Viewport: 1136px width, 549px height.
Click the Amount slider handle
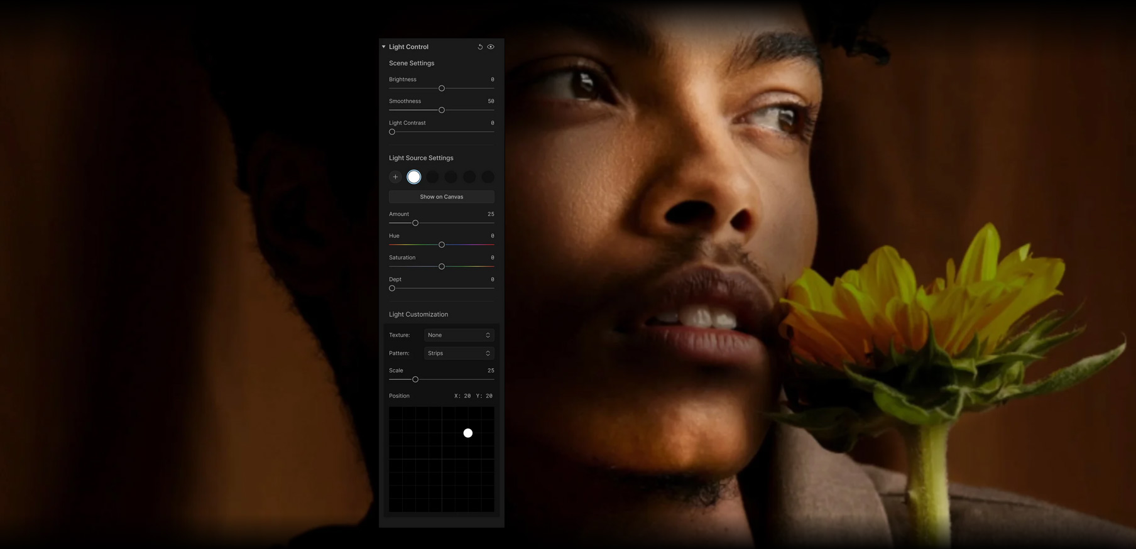(415, 223)
